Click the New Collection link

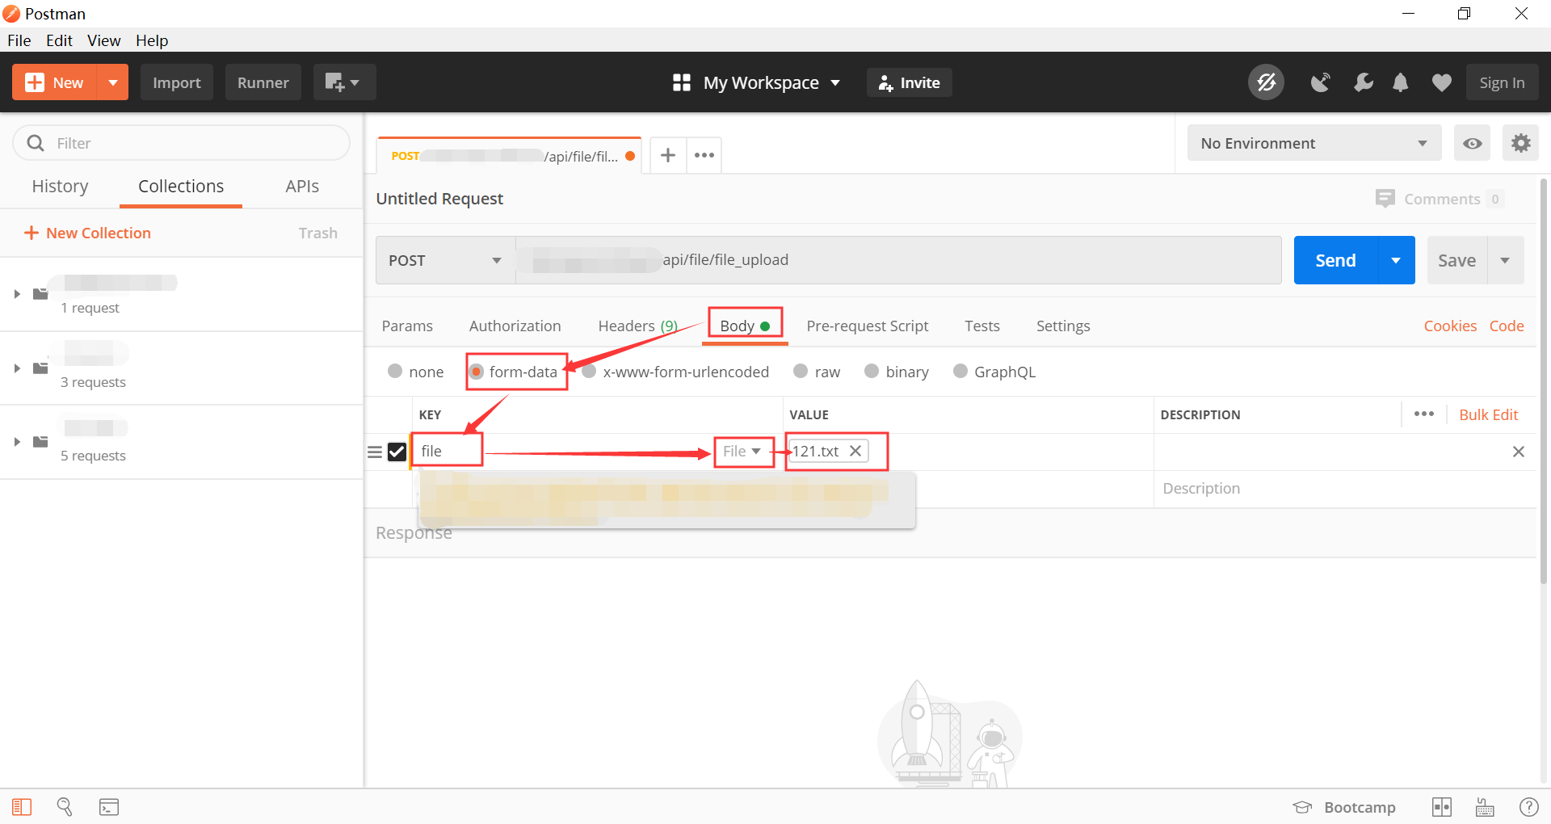coord(87,233)
